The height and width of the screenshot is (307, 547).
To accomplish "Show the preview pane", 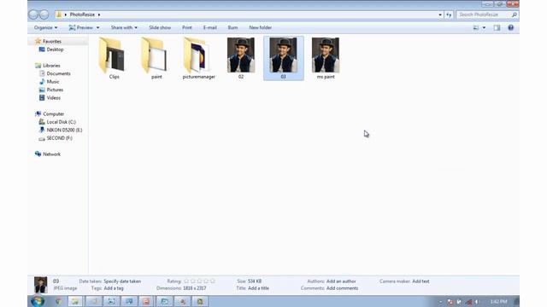I will pos(497,27).
